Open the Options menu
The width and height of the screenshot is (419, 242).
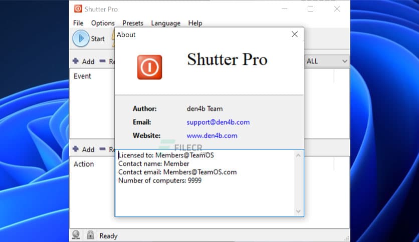[x=103, y=23]
